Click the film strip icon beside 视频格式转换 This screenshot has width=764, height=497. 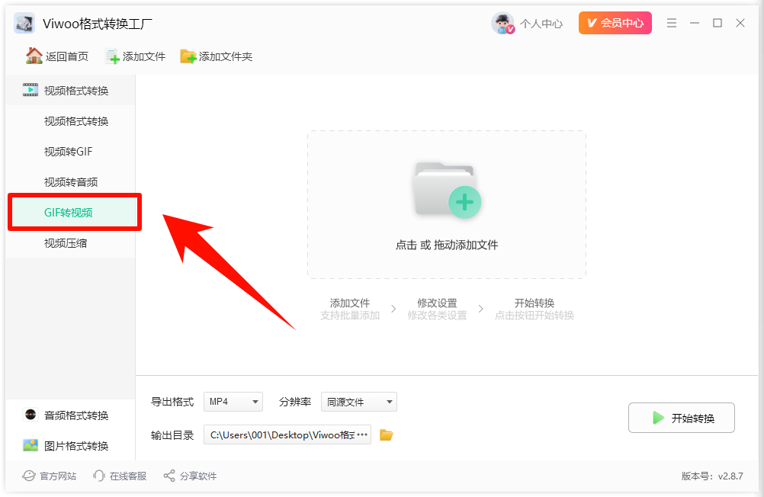[30, 90]
